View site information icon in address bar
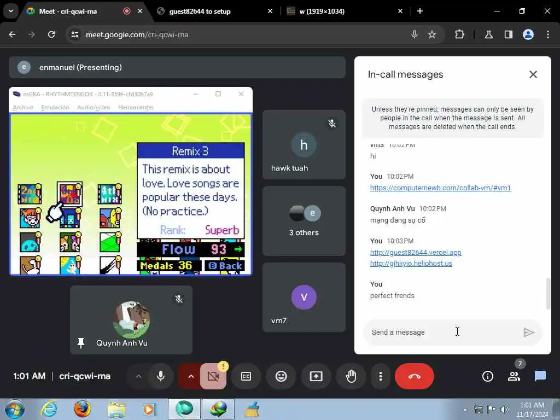Image resolution: width=560 pixels, height=420 pixels. click(74, 34)
